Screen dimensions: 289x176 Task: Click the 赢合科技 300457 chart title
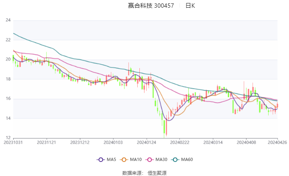click(151, 6)
